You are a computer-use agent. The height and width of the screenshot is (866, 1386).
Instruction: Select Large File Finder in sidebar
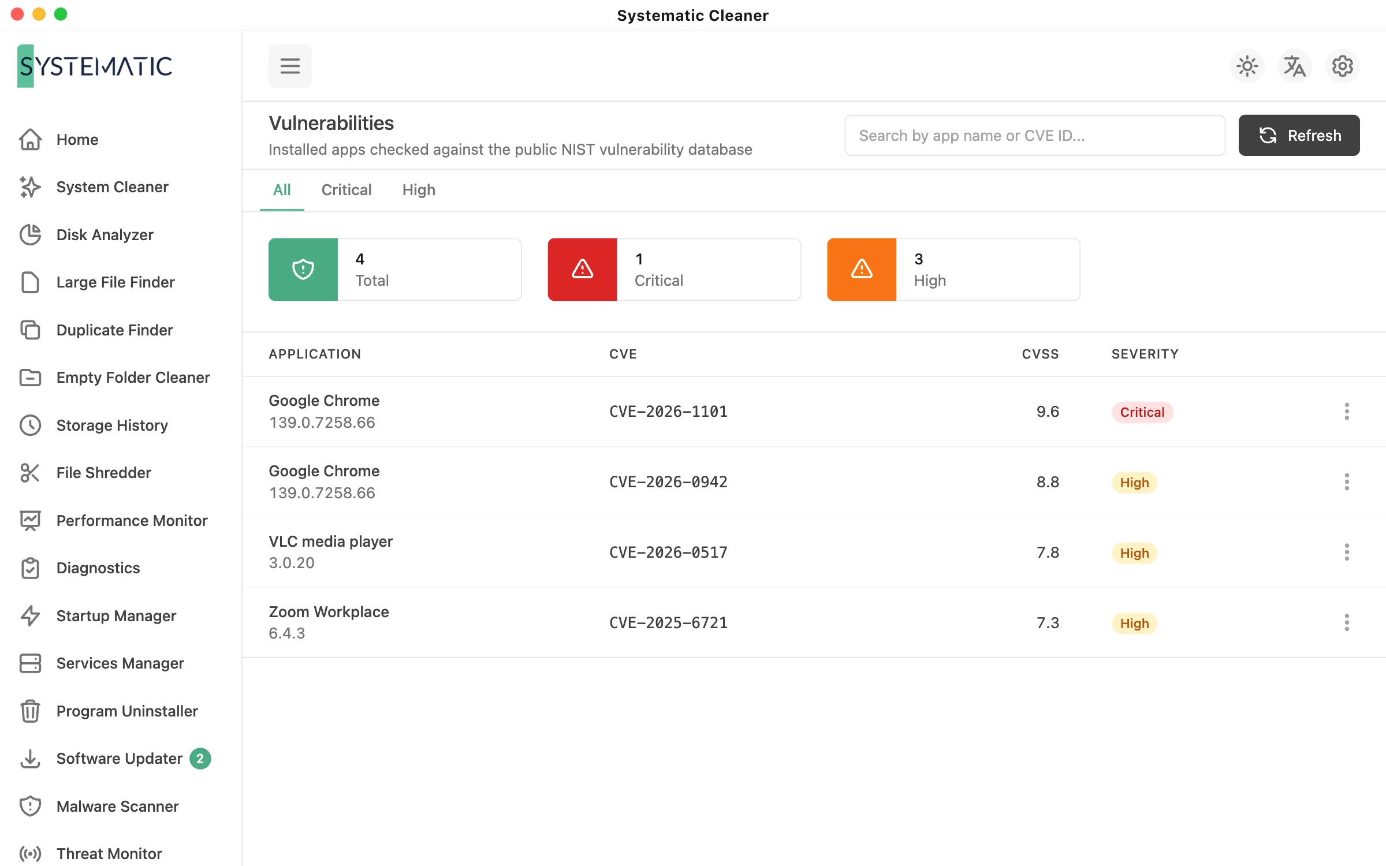coord(115,282)
